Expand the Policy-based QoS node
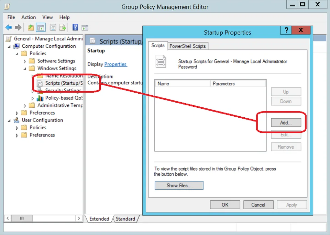The width and height of the screenshot is (330, 235). (x=33, y=98)
